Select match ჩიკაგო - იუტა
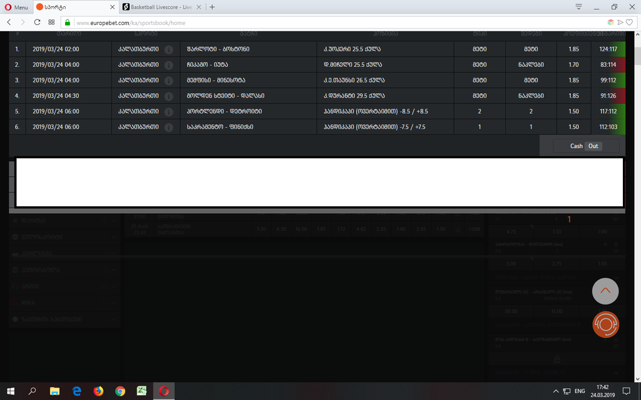This screenshot has height=400, width=641. 207,64
